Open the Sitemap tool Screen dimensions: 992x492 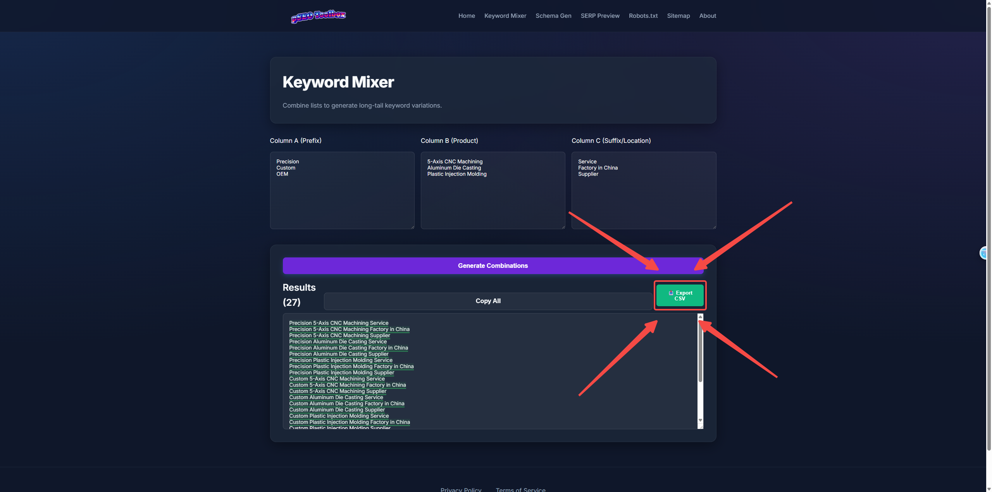678,16
